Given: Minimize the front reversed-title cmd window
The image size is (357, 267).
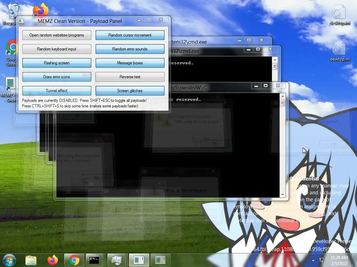Looking at the screenshot, I should tap(256, 86).
